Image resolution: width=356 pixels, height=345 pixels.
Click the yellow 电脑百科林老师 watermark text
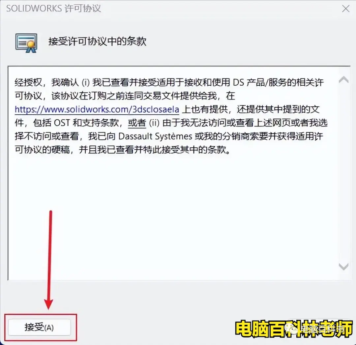294,329
